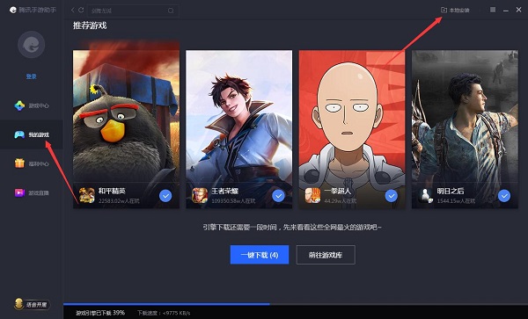Click the 本地安装 local install button

pos(455,10)
